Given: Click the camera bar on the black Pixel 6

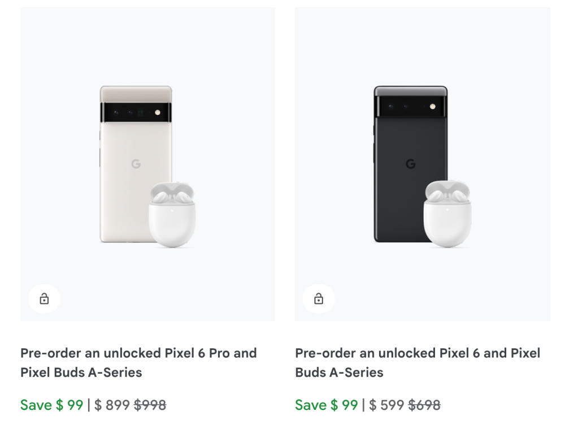Looking at the screenshot, I should (x=411, y=106).
